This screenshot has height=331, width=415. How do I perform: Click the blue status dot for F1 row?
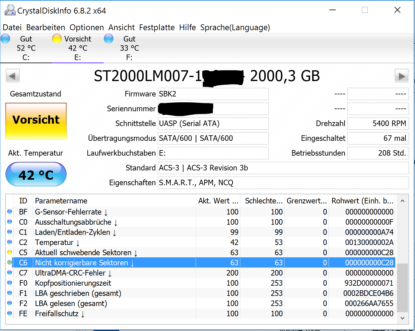10,293
